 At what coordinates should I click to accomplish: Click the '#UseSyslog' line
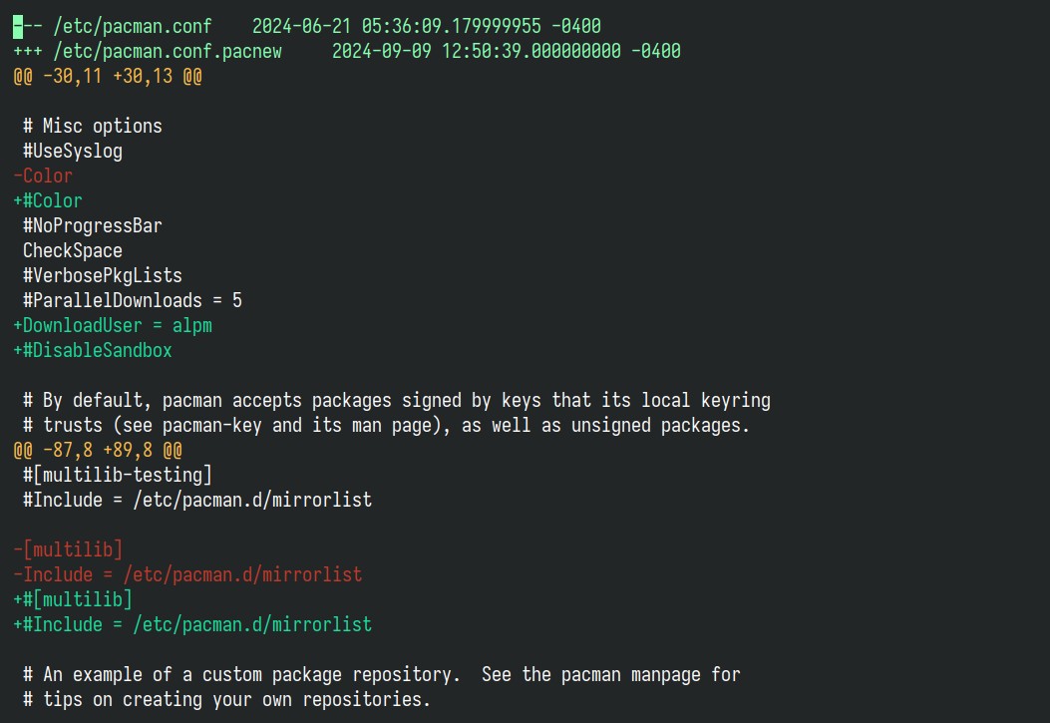pos(73,151)
